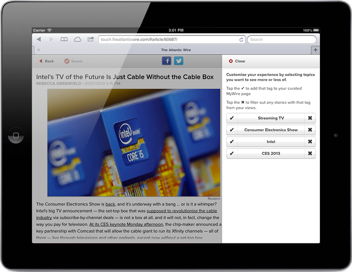This screenshot has height=272, width=352.
Task: Open the bookmarks book icon
Action: [64, 40]
